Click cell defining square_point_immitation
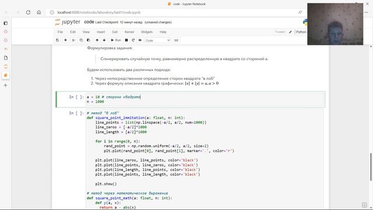373x210 pixels. coord(205,159)
